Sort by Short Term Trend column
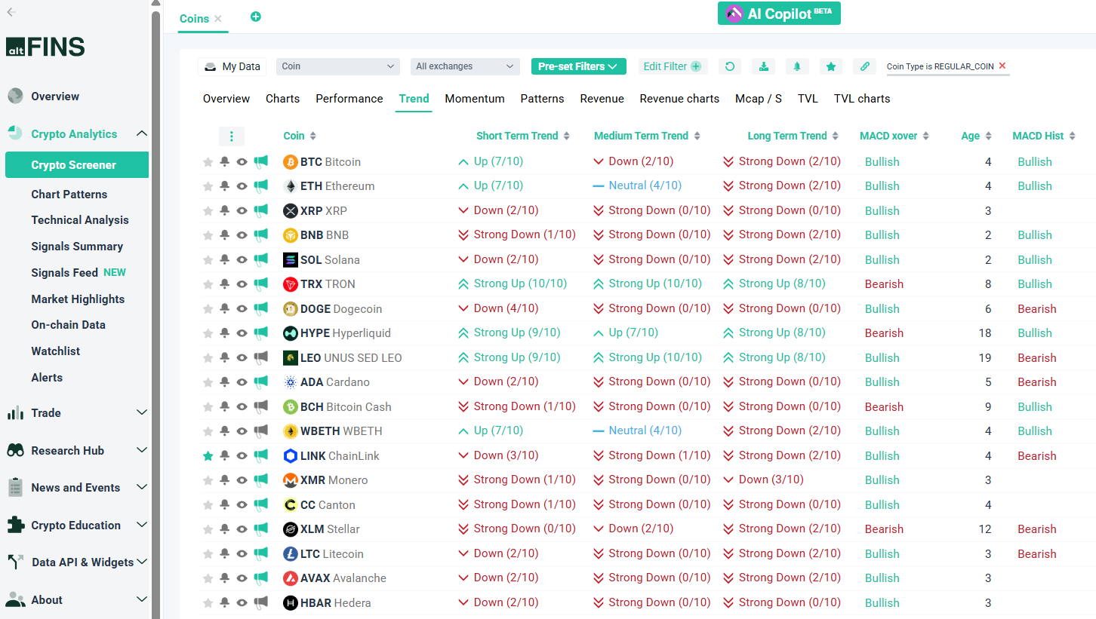This screenshot has height=619, width=1096. 523,136
